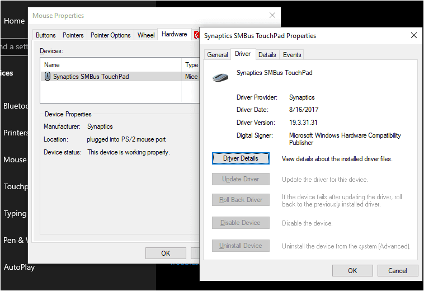This screenshot has width=424, height=291.
Task: Click 'plugged into PS/2 mouse port' location
Action: (x=126, y=139)
